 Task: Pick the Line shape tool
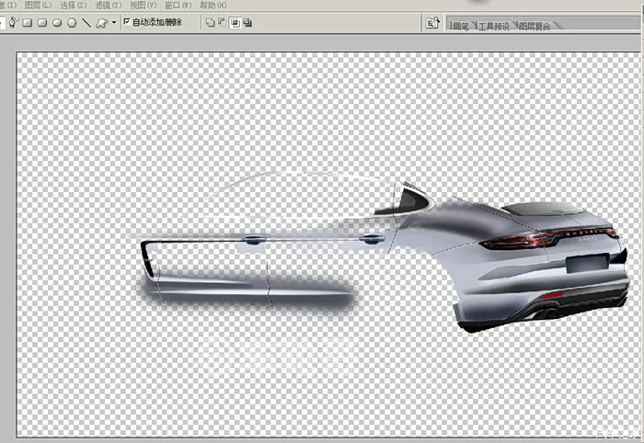(86, 22)
